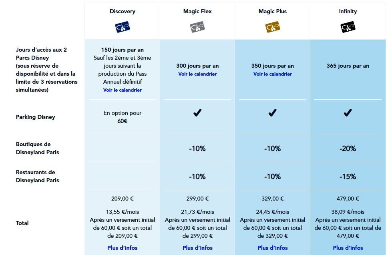This screenshot has height=255, width=392.
Task: Click the gold Magic Plus pass icon
Action: click(x=273, y=27)
